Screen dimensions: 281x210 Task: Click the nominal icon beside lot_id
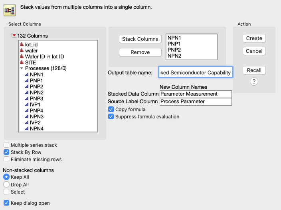[x=22, y=45]
